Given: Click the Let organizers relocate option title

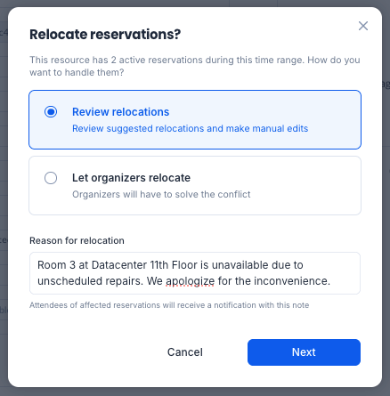Looking at the screenshot, I should (131, 178).
